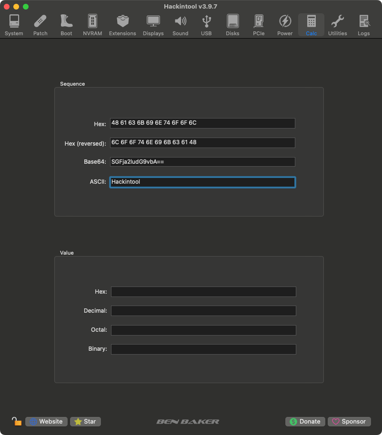Click the Value Hex input field

click(203, 292)
